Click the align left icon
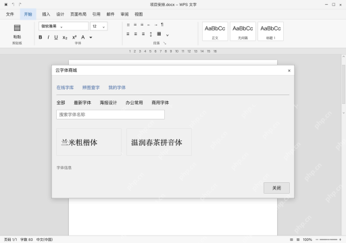 point(128,34)
